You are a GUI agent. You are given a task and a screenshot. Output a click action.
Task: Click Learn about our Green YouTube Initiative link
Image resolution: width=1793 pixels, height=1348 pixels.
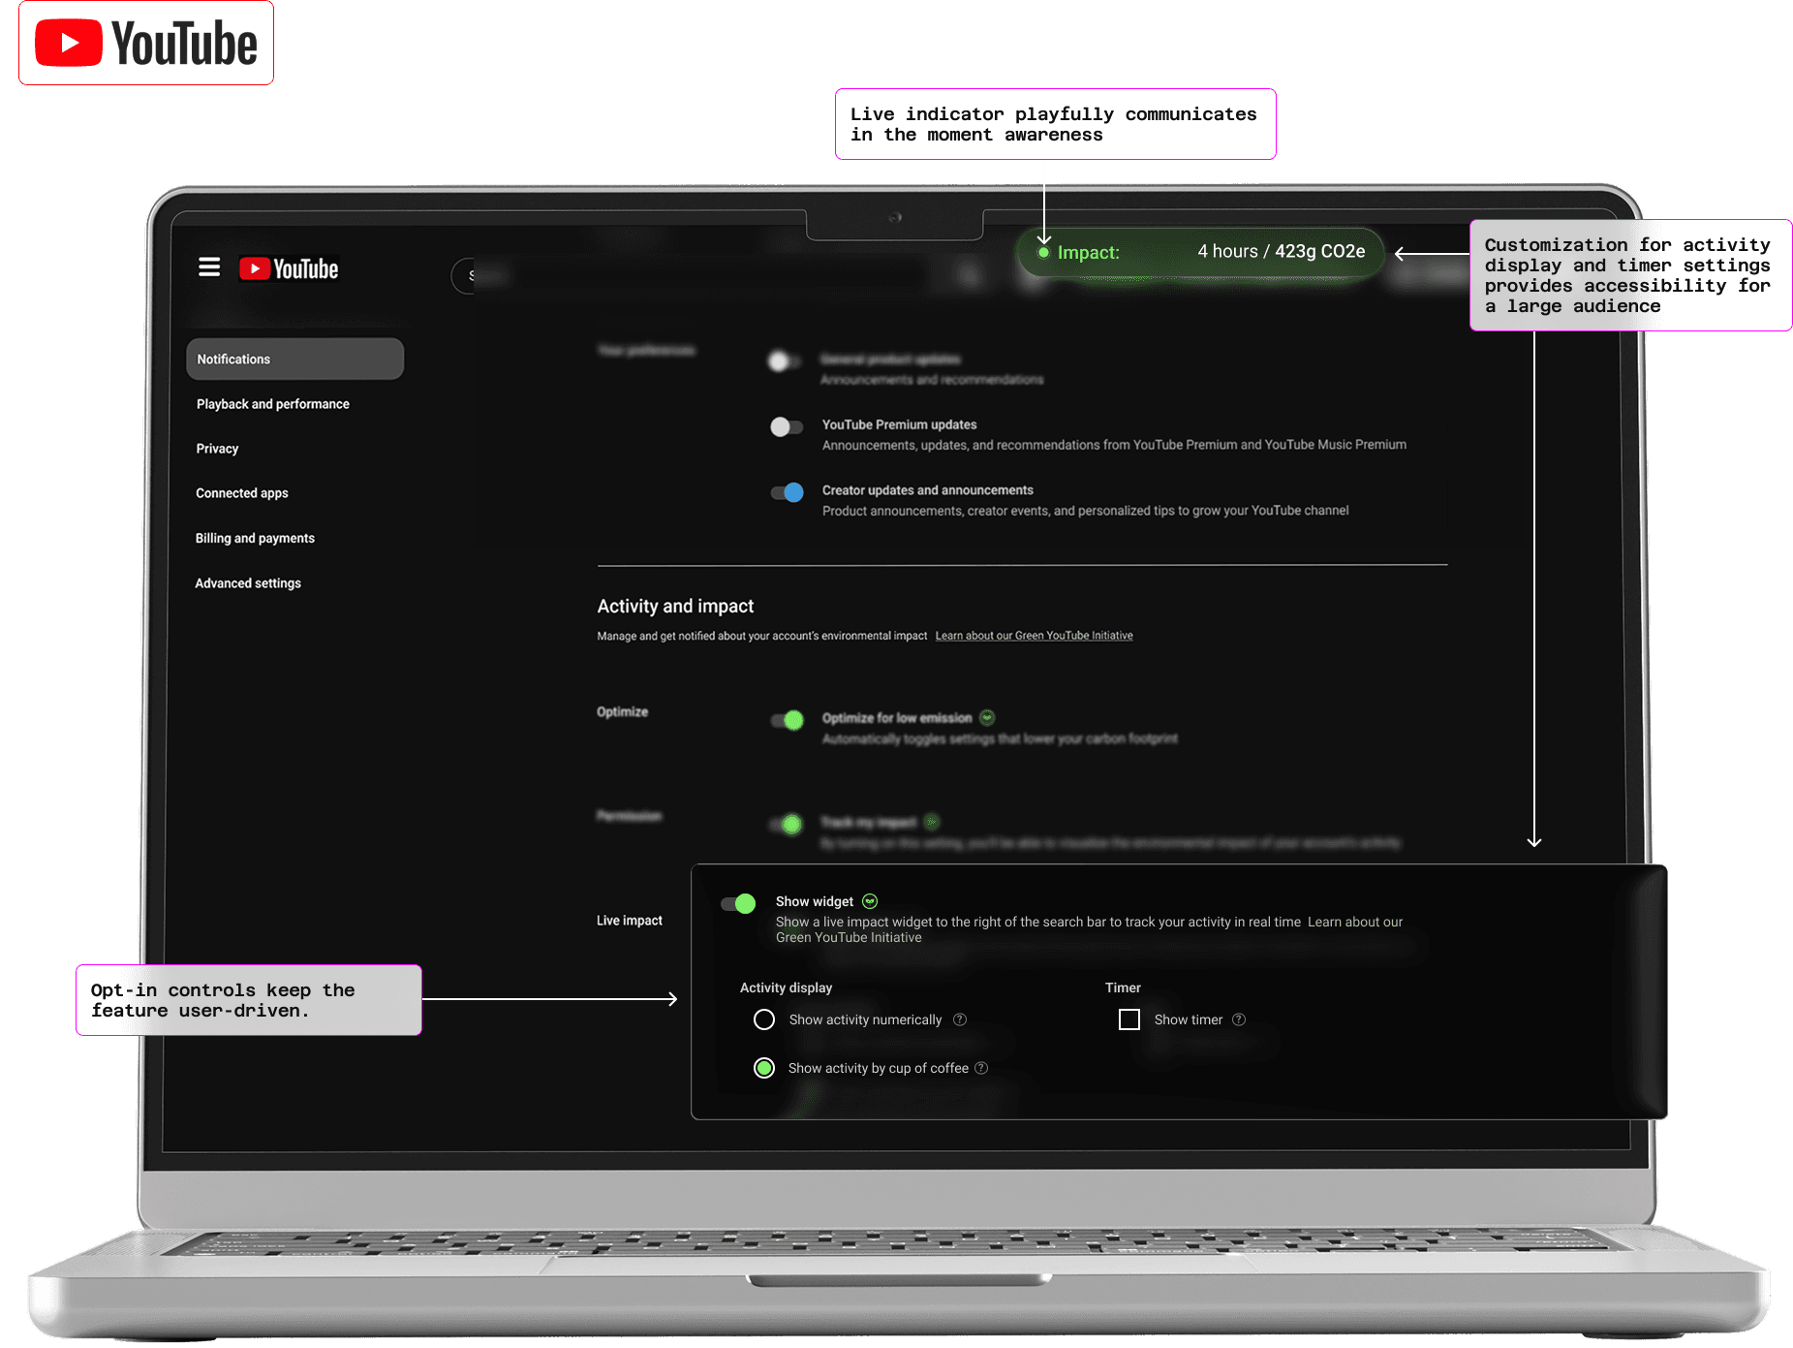pos(1034,636)
